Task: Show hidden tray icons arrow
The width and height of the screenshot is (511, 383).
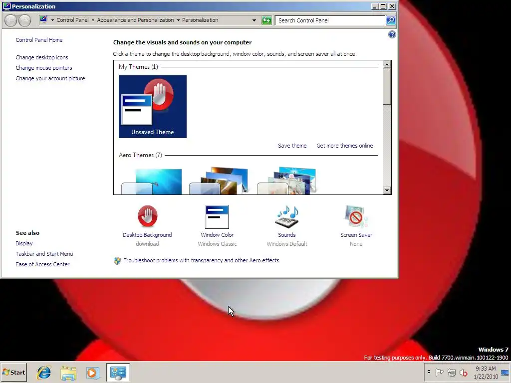Action: coord(429,372)
